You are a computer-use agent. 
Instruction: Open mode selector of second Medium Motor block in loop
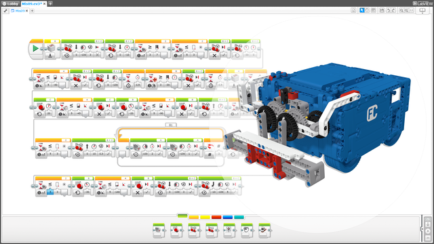pos(173,155)
